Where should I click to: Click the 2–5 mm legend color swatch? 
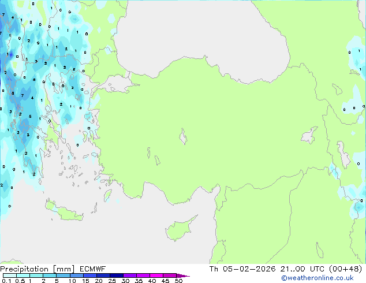[50, 275]
